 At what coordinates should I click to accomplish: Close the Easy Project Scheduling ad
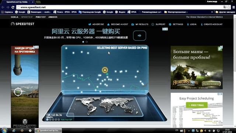[221, 94]
